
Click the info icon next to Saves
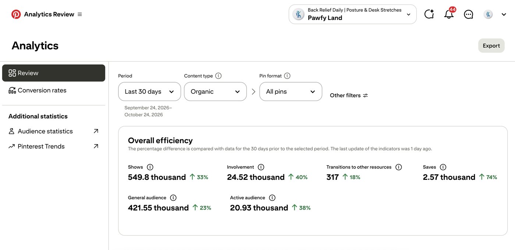click(x=443, y=167)
